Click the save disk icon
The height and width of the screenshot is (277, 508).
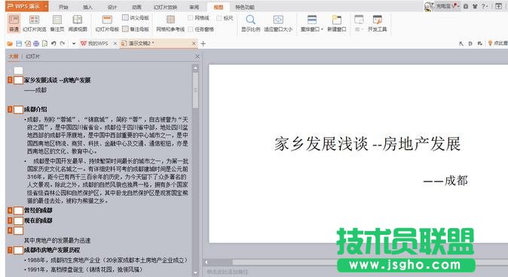tap(19, 44)
